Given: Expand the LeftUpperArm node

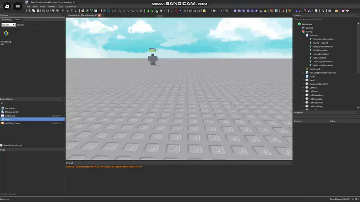Looking at the screenshot, I should 303,103.
